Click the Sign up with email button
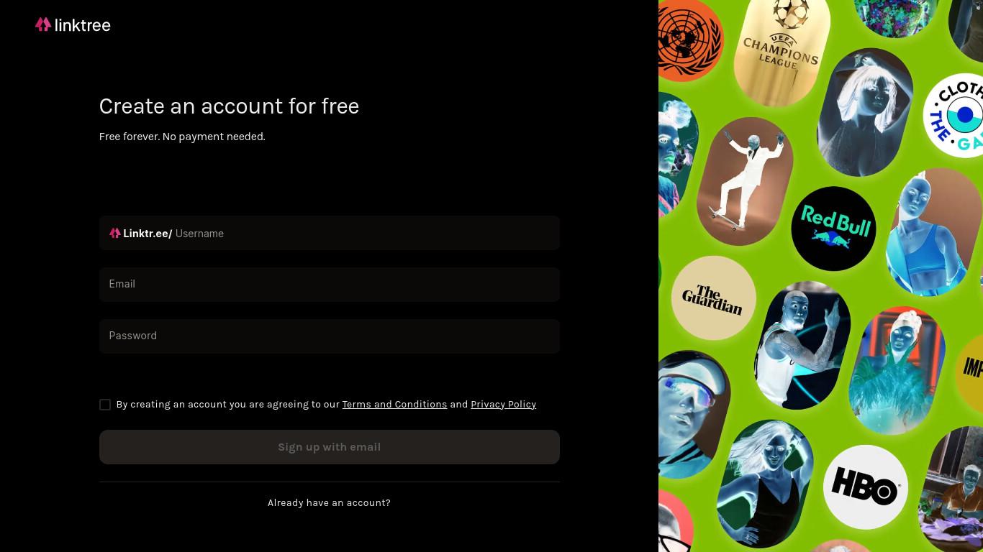 330,447
